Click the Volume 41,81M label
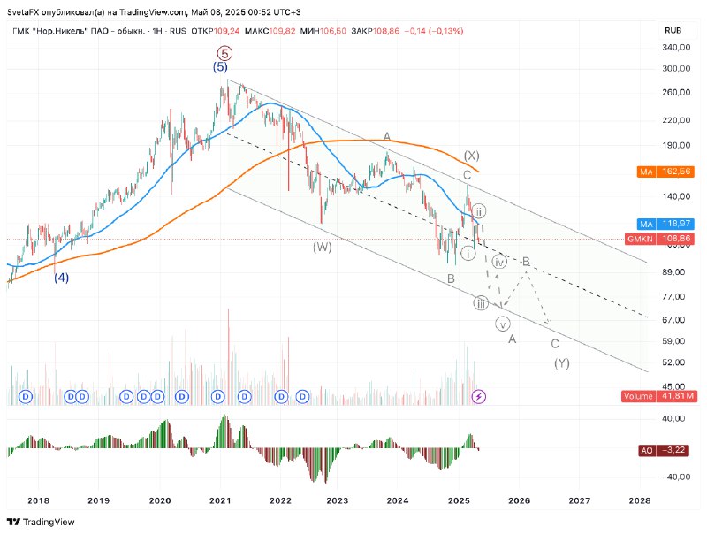 (x=659, y=396)
